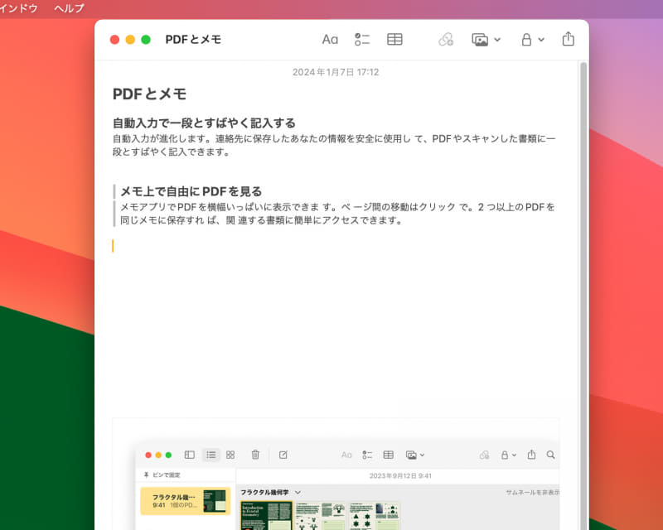The image size is (663, 530).
Task: Click the search icon in the embedded screenshot
Action: [550, 455]
